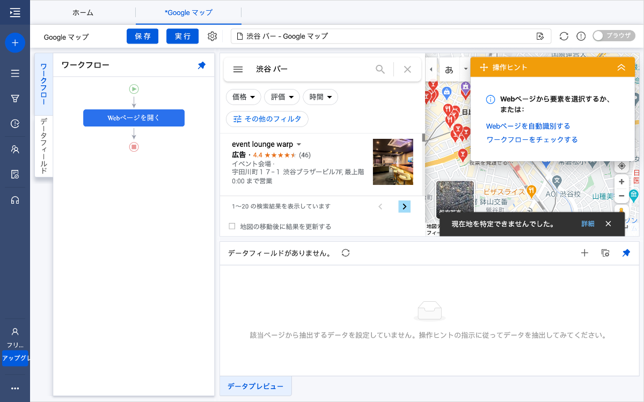Check 地図の移動後に結果を更新する checkbox
644x402 pixels.
point(232,226)
